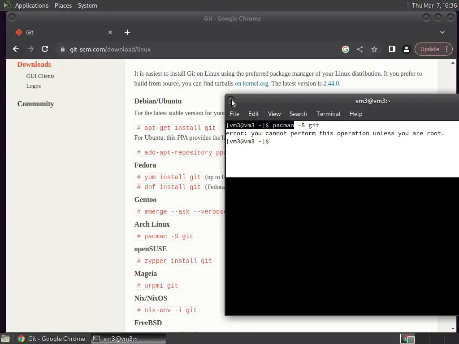Open Chrome profile avatar menu
The image size is (459, 344).
[x=406, y=49]
